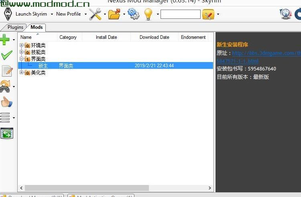
Task: Expand the tools icon dropdown arrow
Action: (105, 14)
